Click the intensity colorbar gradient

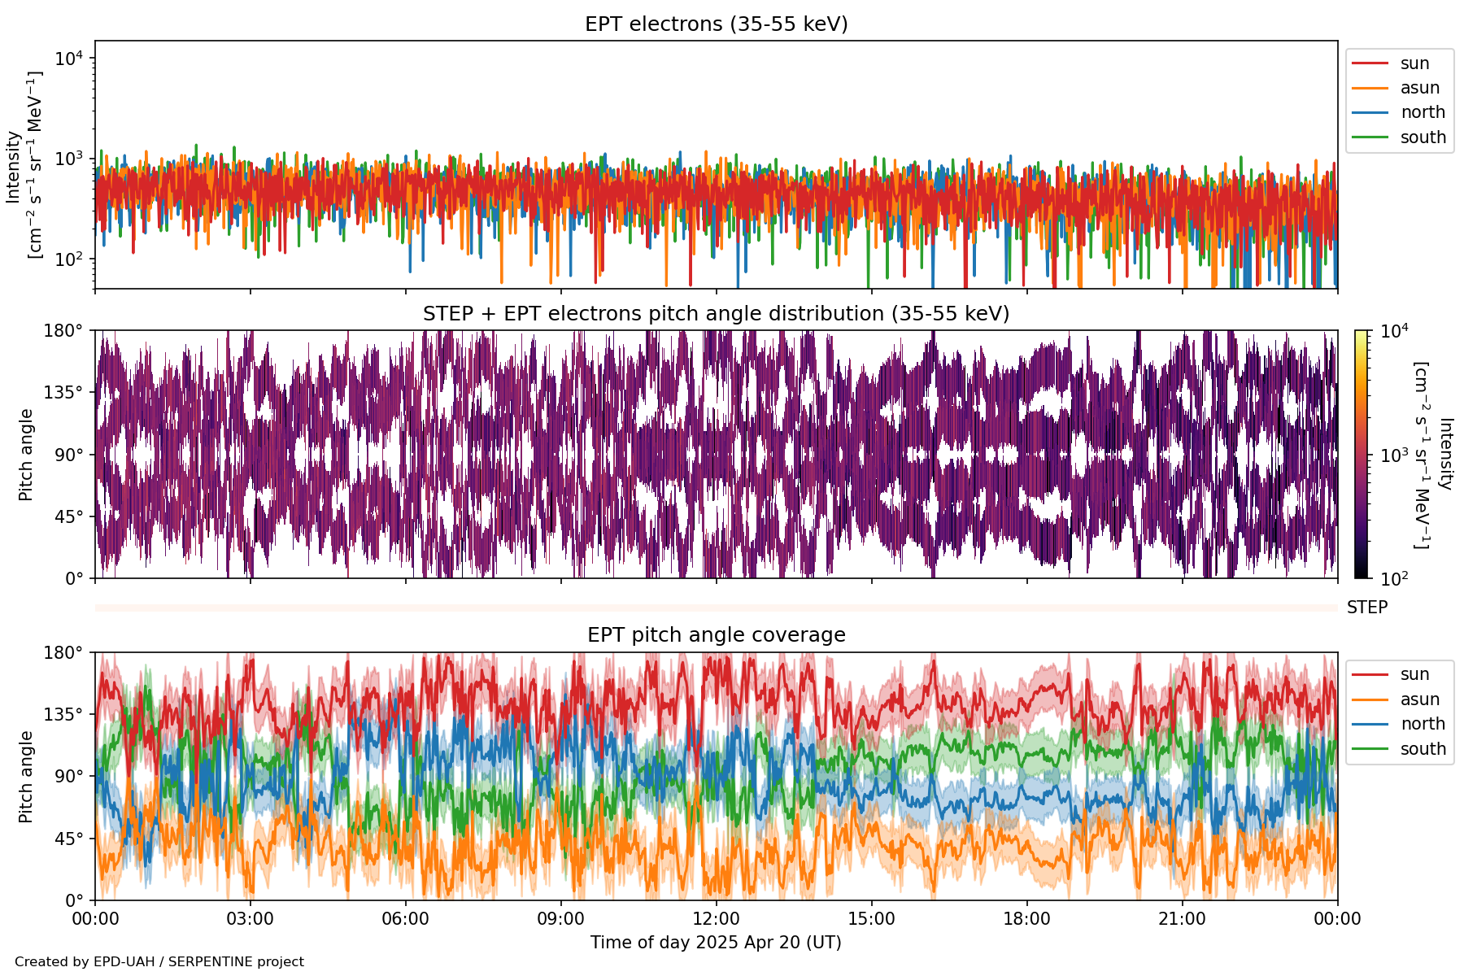tap(1361, 454)
